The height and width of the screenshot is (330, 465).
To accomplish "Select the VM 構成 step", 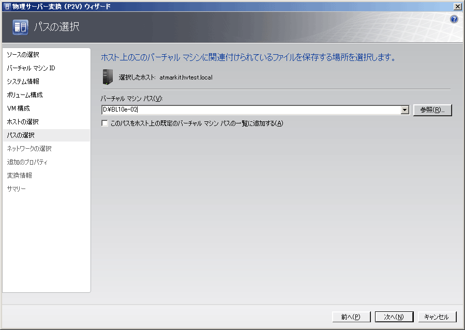I will click(19, 108).
